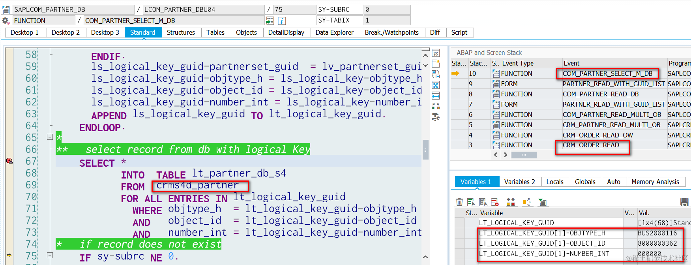Open the Tables tab

215,32
